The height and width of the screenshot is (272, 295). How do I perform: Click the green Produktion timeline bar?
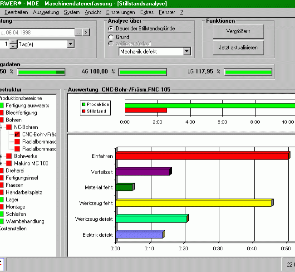tap(210, 106)
